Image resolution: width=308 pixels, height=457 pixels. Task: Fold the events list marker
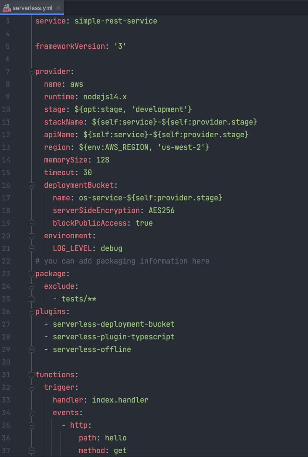pyautogui.click(x=31, y=413)
